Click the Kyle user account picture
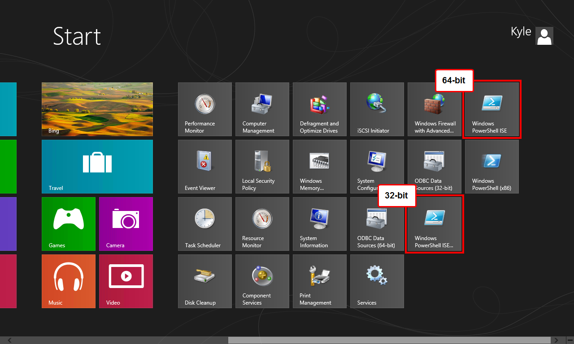This screenshot has height=344, width=574. tap(544, 36)
